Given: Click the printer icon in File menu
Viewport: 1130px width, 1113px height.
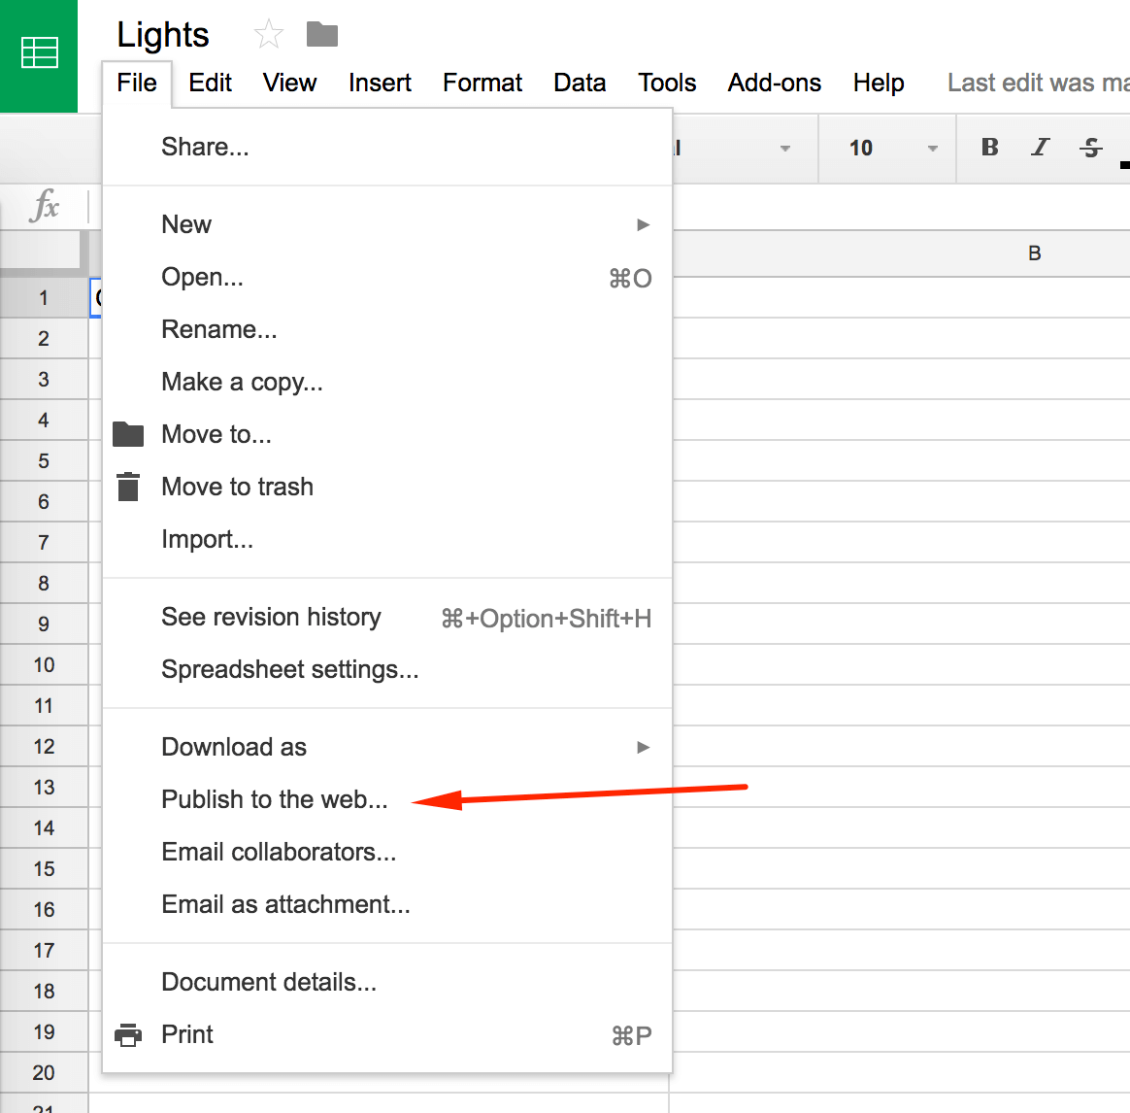Looking at the screenshot, I should pos(128,1034).
